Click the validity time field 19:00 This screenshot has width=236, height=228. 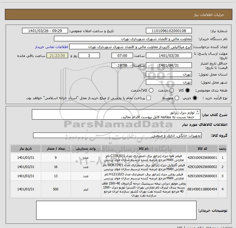[122, 65]
